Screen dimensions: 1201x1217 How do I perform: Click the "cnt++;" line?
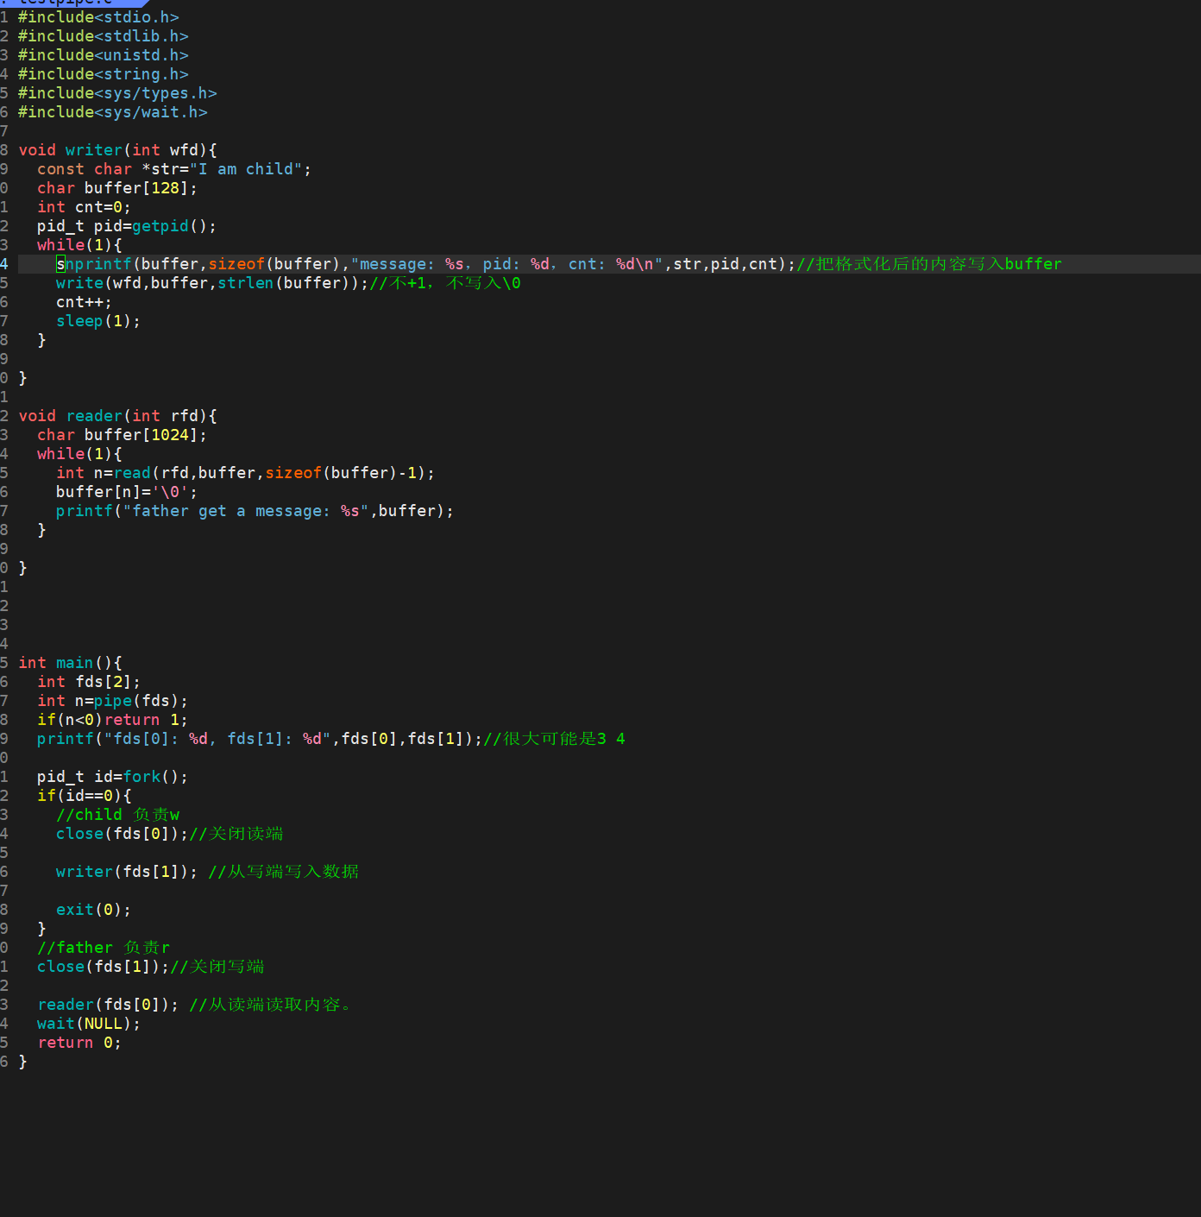(84, 302)
